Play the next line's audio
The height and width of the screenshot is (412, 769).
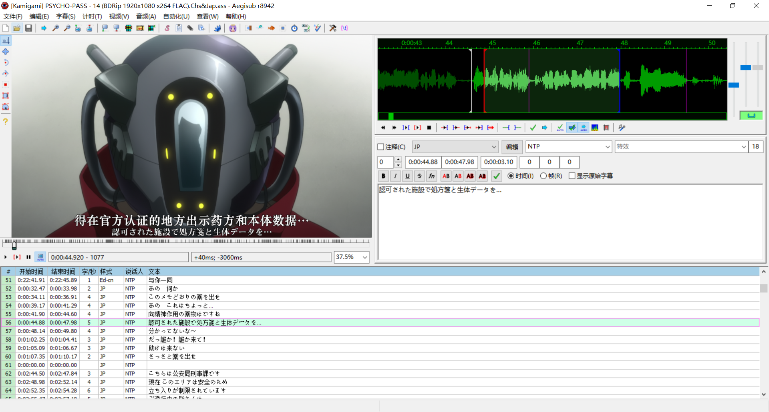tap(394, 128)
